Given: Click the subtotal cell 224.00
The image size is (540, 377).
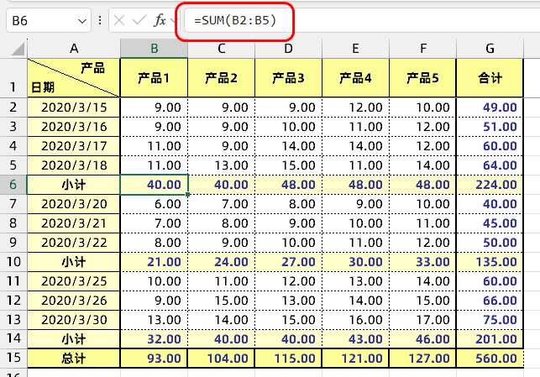Looking at the screenshot, I should pos(490,185).
